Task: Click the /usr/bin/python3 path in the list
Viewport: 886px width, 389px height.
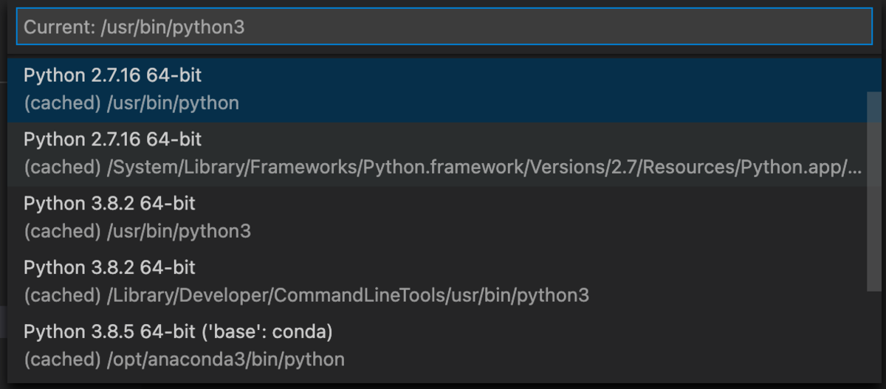Action: tap(179, 232)
